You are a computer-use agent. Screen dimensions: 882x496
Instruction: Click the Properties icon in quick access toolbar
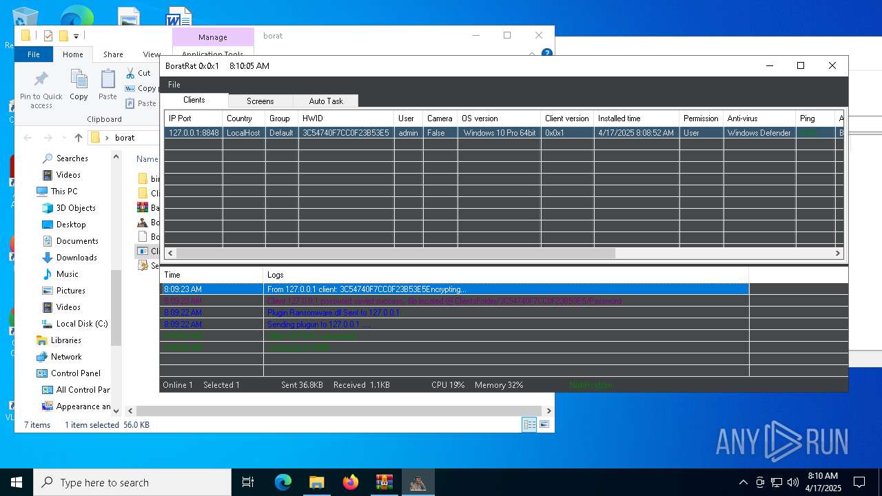coord(48,36)
